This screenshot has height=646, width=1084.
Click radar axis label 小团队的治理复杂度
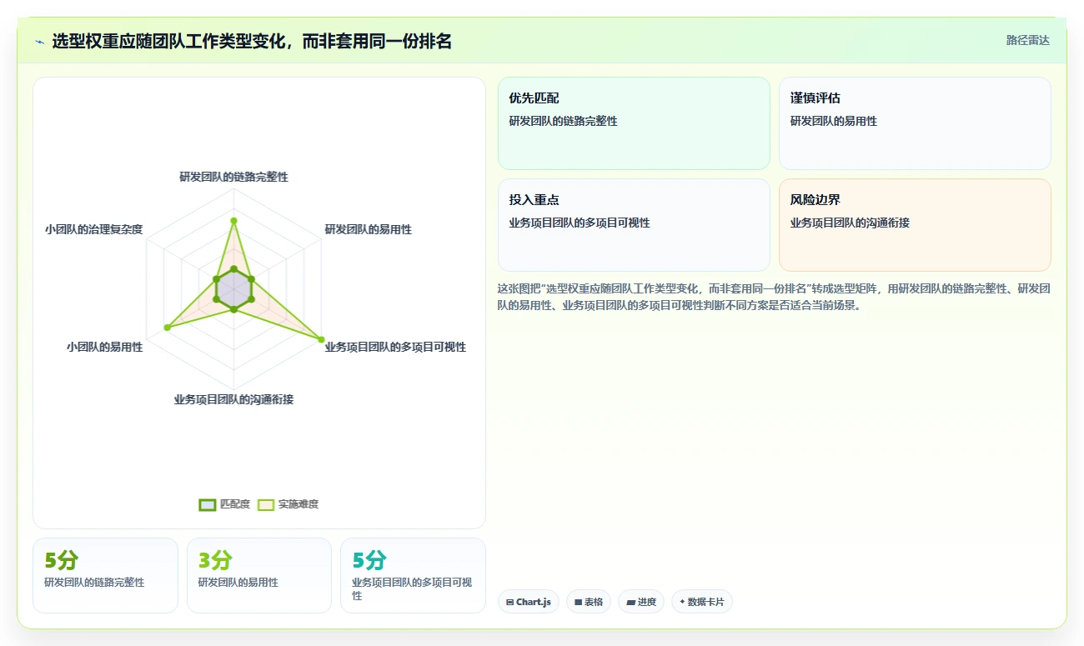pos(93,229)
